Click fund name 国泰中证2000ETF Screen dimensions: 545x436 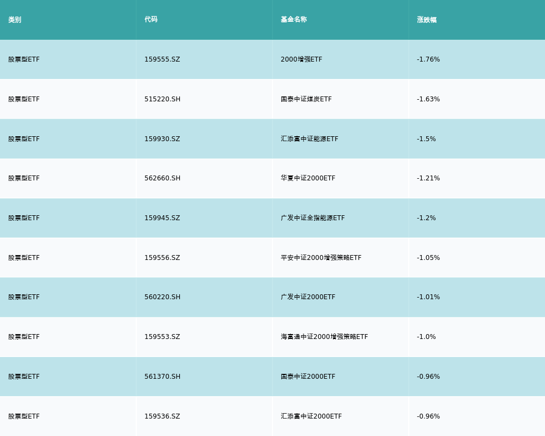click(308, 377)
